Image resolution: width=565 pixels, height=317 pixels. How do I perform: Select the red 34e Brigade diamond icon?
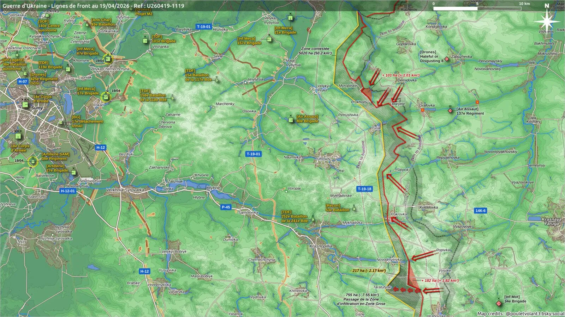pyautogui.click(x=499, y=303)
